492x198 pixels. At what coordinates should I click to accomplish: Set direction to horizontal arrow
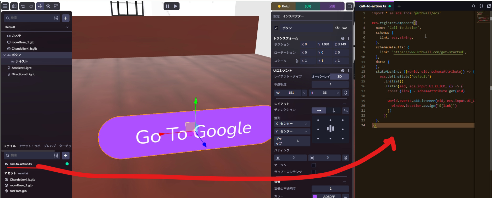point(319,111)
